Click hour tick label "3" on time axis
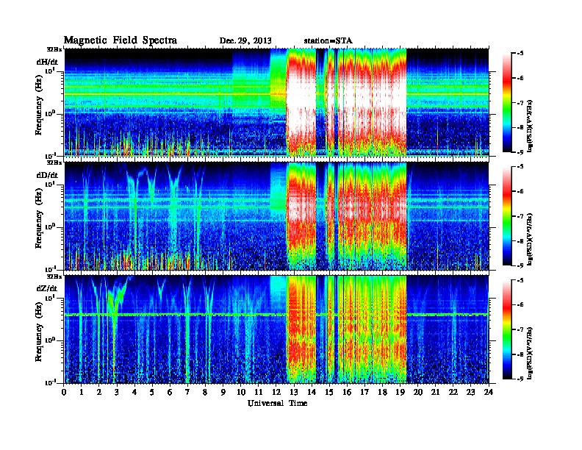This screenshot has width=582, height=450. [117, 392]
